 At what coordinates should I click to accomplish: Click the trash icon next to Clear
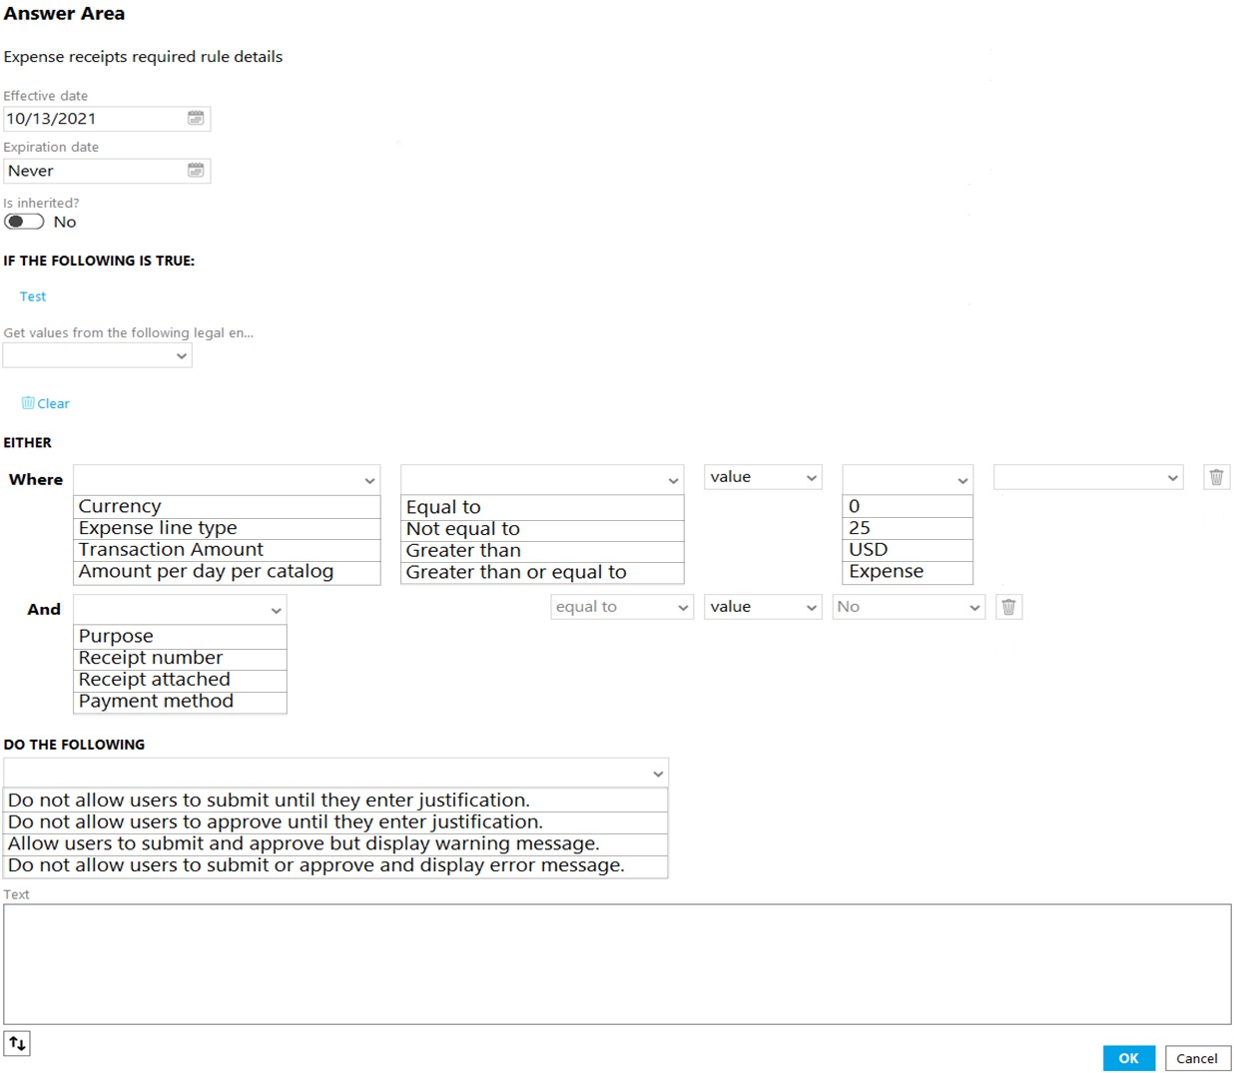coord(28,402)
